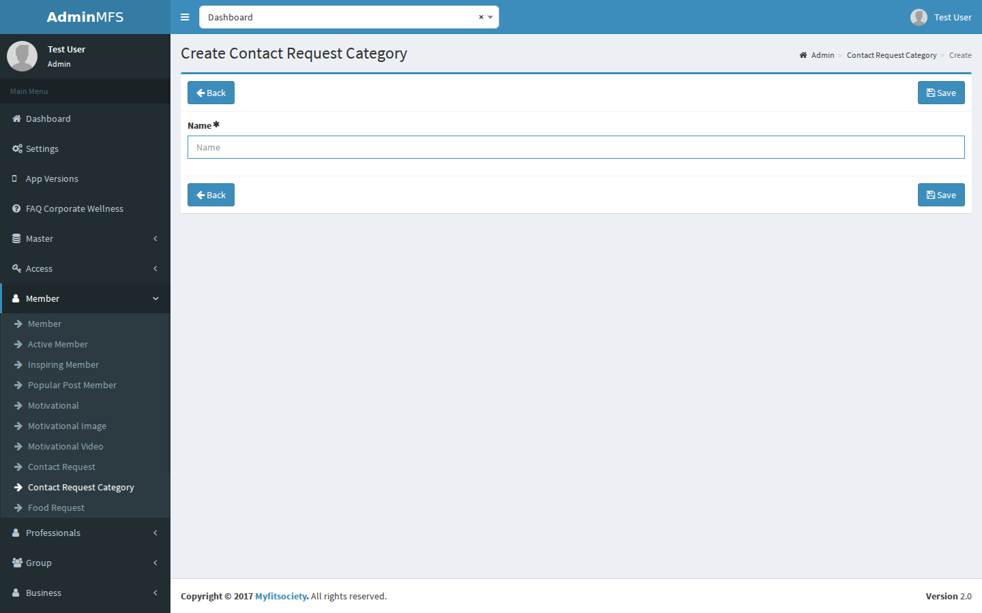Click the Test User avatar in top bar
The height and width of the screenshot is (613, 982).
919,17
